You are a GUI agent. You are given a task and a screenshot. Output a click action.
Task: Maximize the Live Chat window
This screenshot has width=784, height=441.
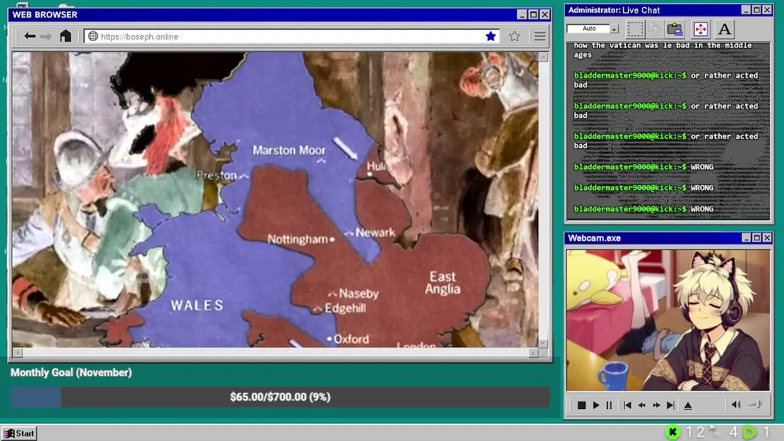coord(756,10)
